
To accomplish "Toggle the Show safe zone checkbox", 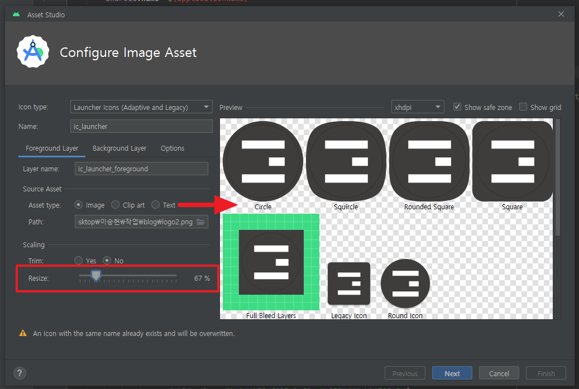I will click(x=457, y=107).
